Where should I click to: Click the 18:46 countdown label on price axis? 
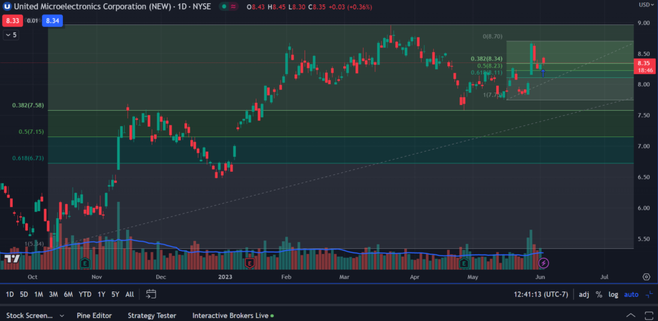(645, 70)
